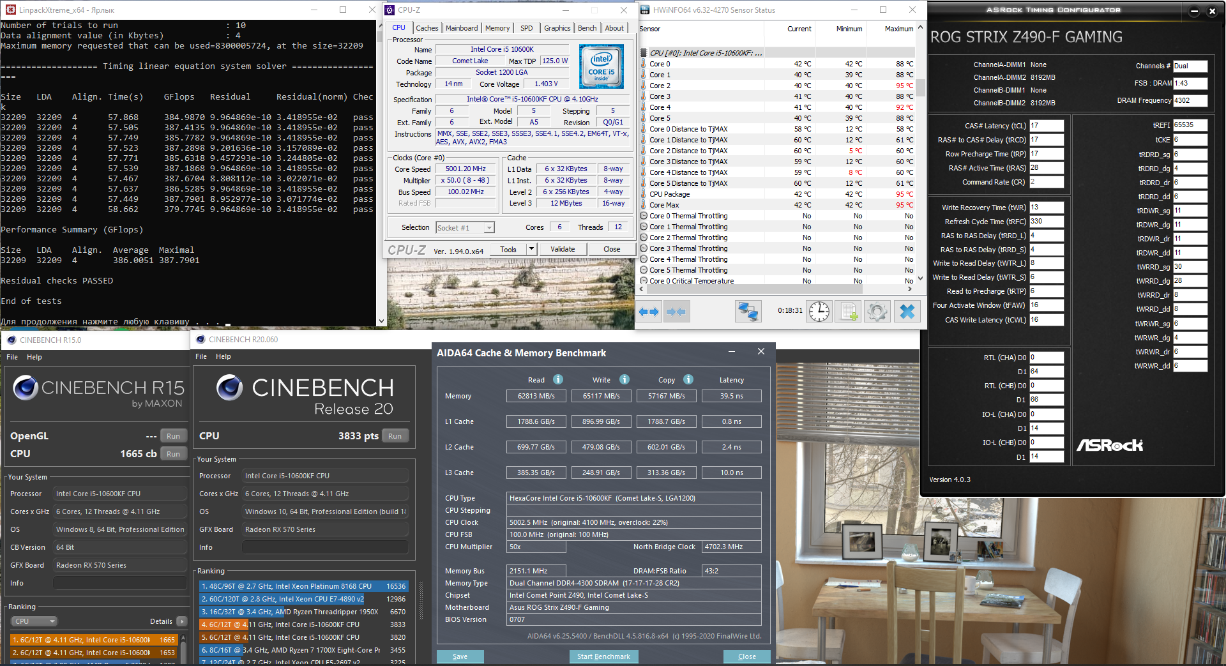Image resolution: width=1226 pixels, height=666 pixels.
Task: Switch to the Graphics tab in CPU-Z
Action: pyautogui.click(x=557, y=28)
